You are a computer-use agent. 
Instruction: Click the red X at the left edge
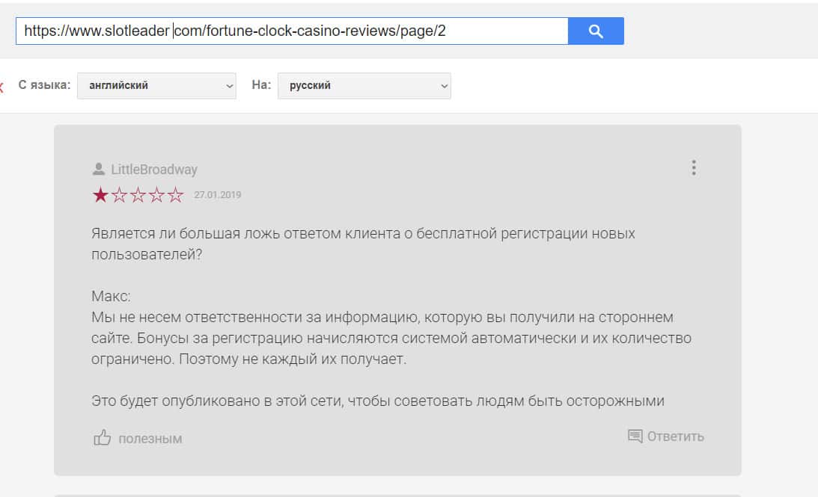click(x=1, y=87)
